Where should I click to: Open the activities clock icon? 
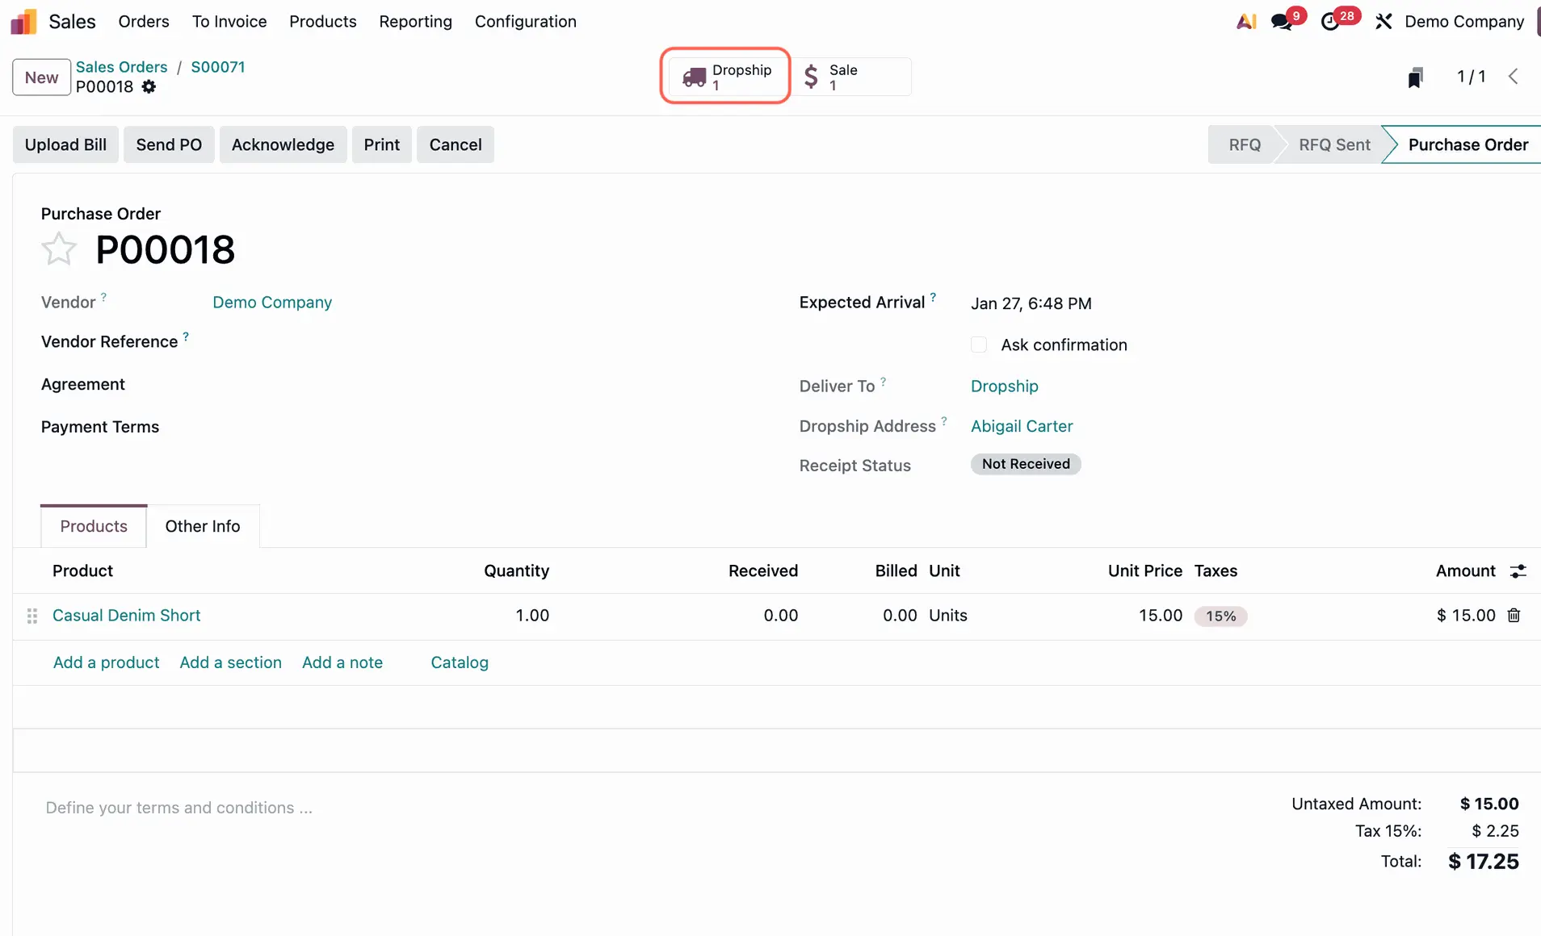[x=1329, y=22]
